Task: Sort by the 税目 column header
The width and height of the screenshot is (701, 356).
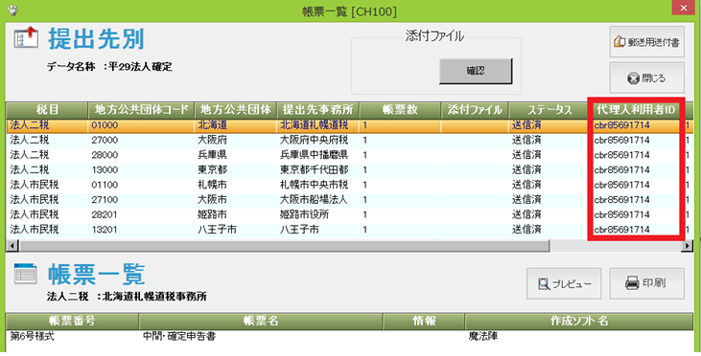Action: point(46,110)
